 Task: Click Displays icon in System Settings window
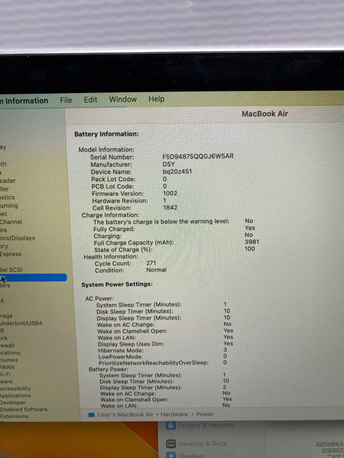coord(170,455)
